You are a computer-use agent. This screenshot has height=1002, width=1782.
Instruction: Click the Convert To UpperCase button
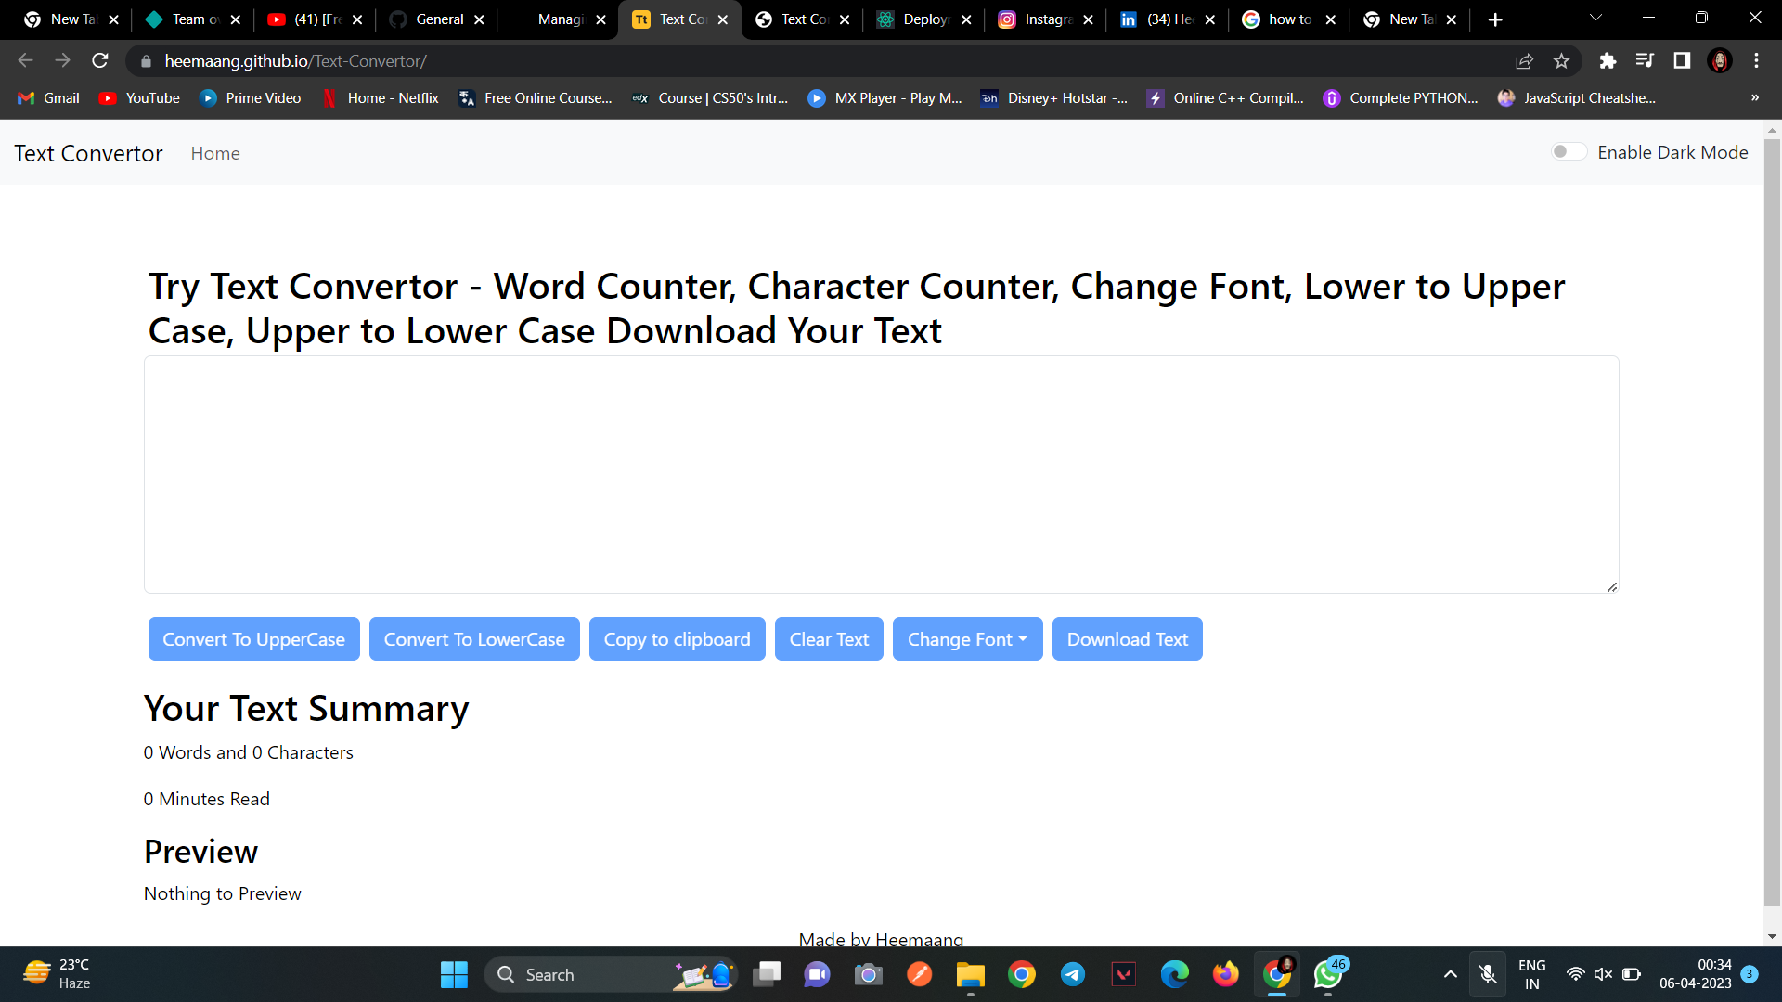253,638
